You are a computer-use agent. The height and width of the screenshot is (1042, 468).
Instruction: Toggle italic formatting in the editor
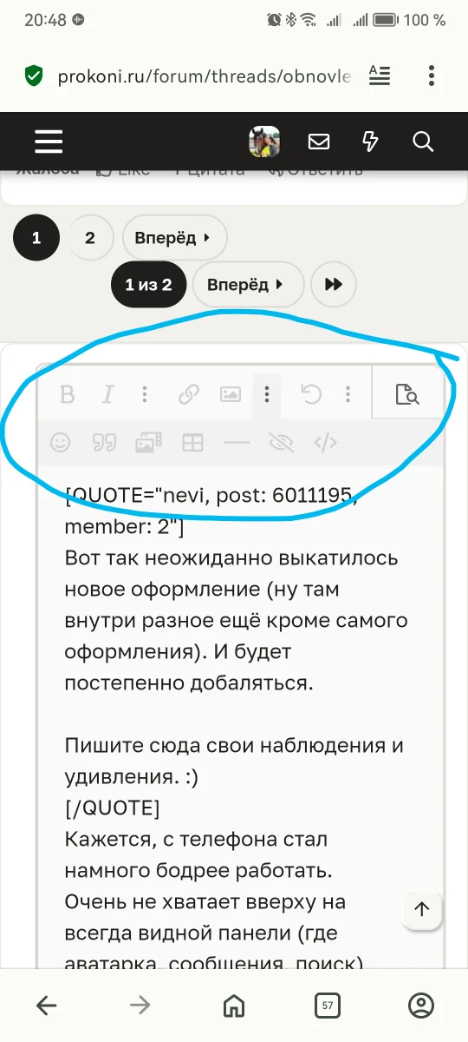coord(107,395)
